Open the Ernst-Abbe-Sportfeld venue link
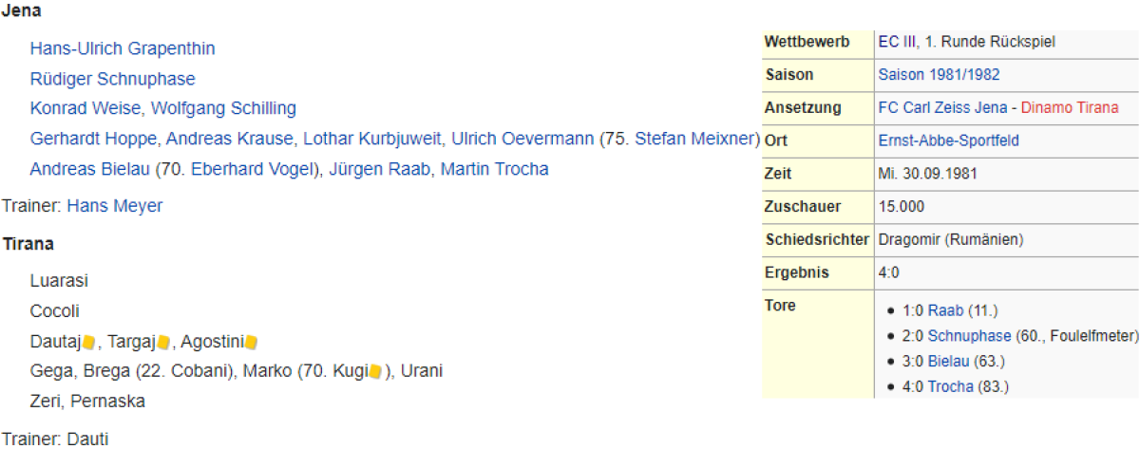 [948, 140]
